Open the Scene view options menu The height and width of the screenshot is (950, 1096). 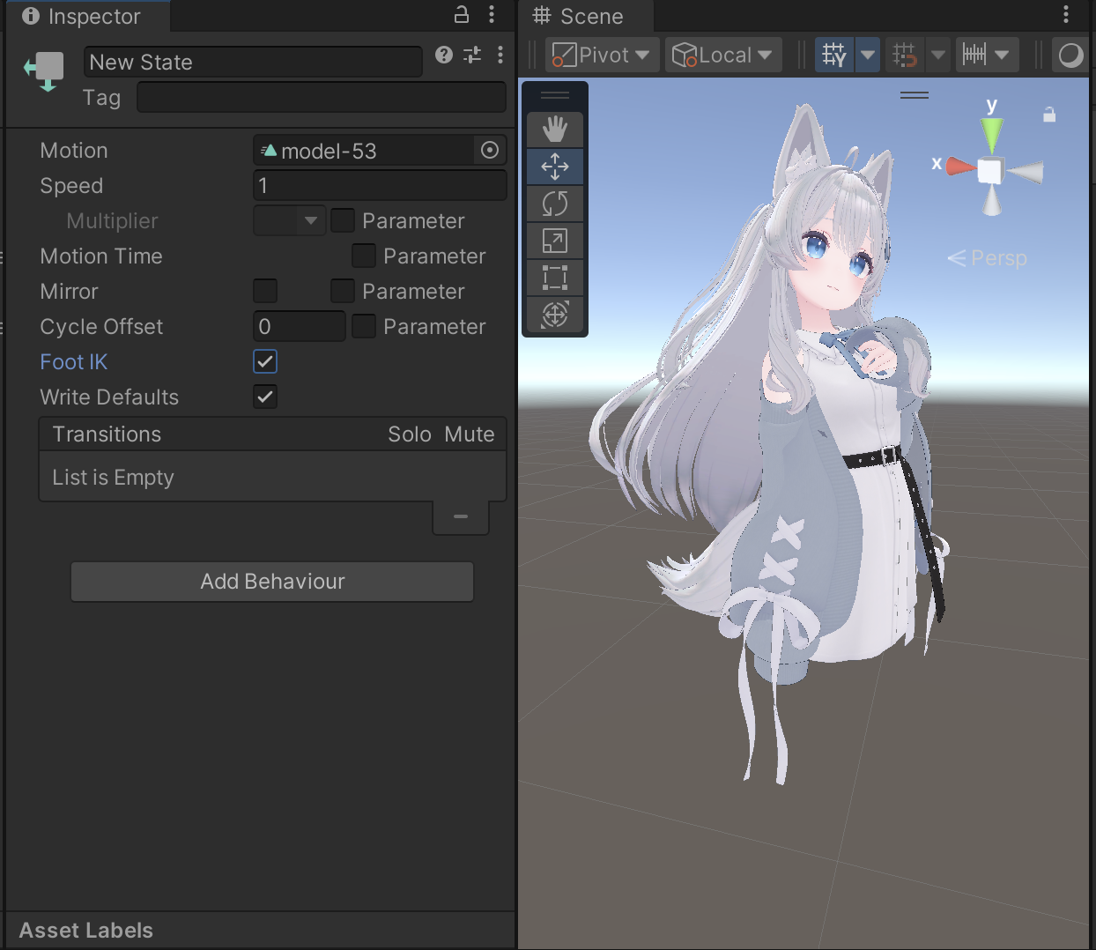click(x=1066, y=14)
